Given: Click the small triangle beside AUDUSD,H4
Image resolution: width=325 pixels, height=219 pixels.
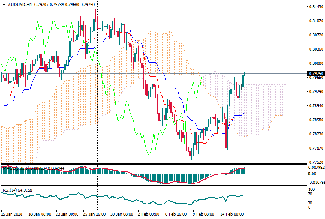Looking at the screenshot, I should click(x=4, y=5).
